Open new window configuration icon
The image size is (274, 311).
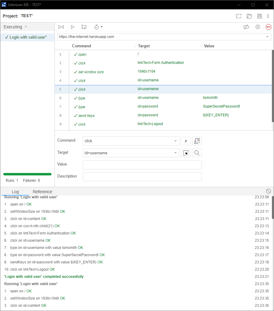(197, 141)
